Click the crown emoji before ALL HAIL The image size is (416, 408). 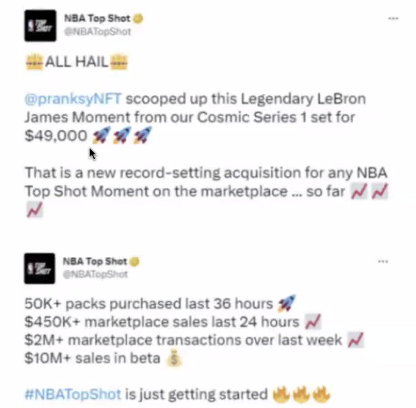pos(34,62)
